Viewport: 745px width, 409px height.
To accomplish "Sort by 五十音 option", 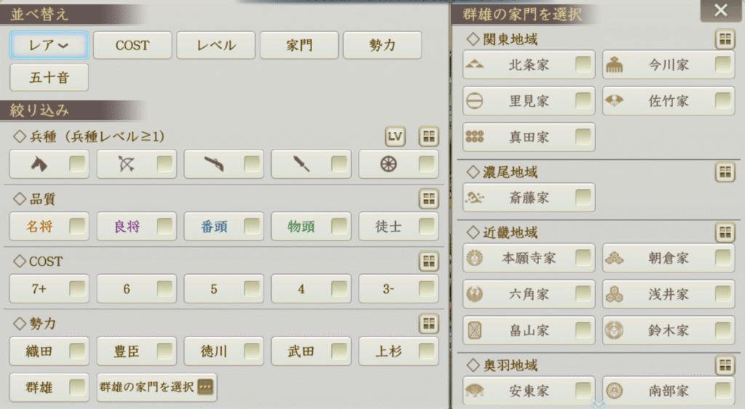I will pos(49,77).
